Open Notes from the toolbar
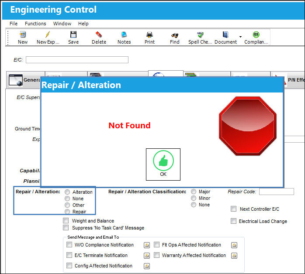305x274 pixels. (124, 38)
